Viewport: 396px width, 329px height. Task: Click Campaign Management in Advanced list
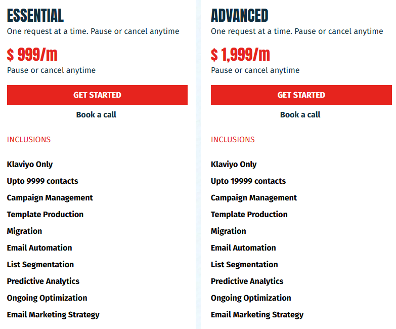pos(254,197)
